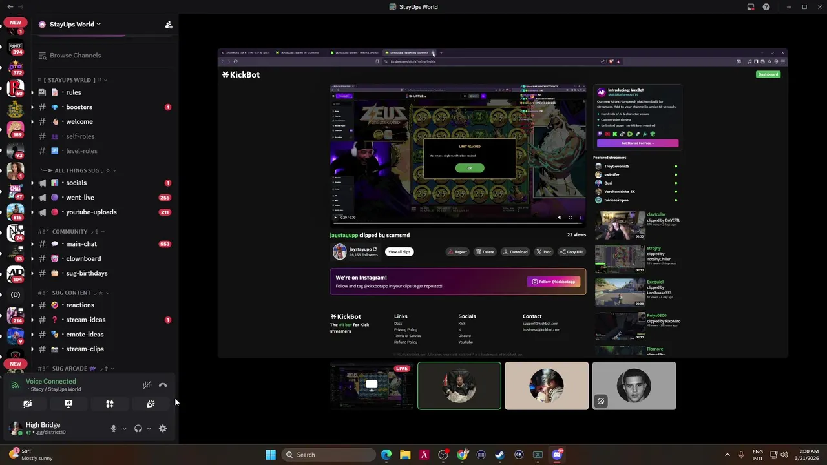Open Discord Help question mark icon
The height and width of the screenshot is (465, 827).
766,7
